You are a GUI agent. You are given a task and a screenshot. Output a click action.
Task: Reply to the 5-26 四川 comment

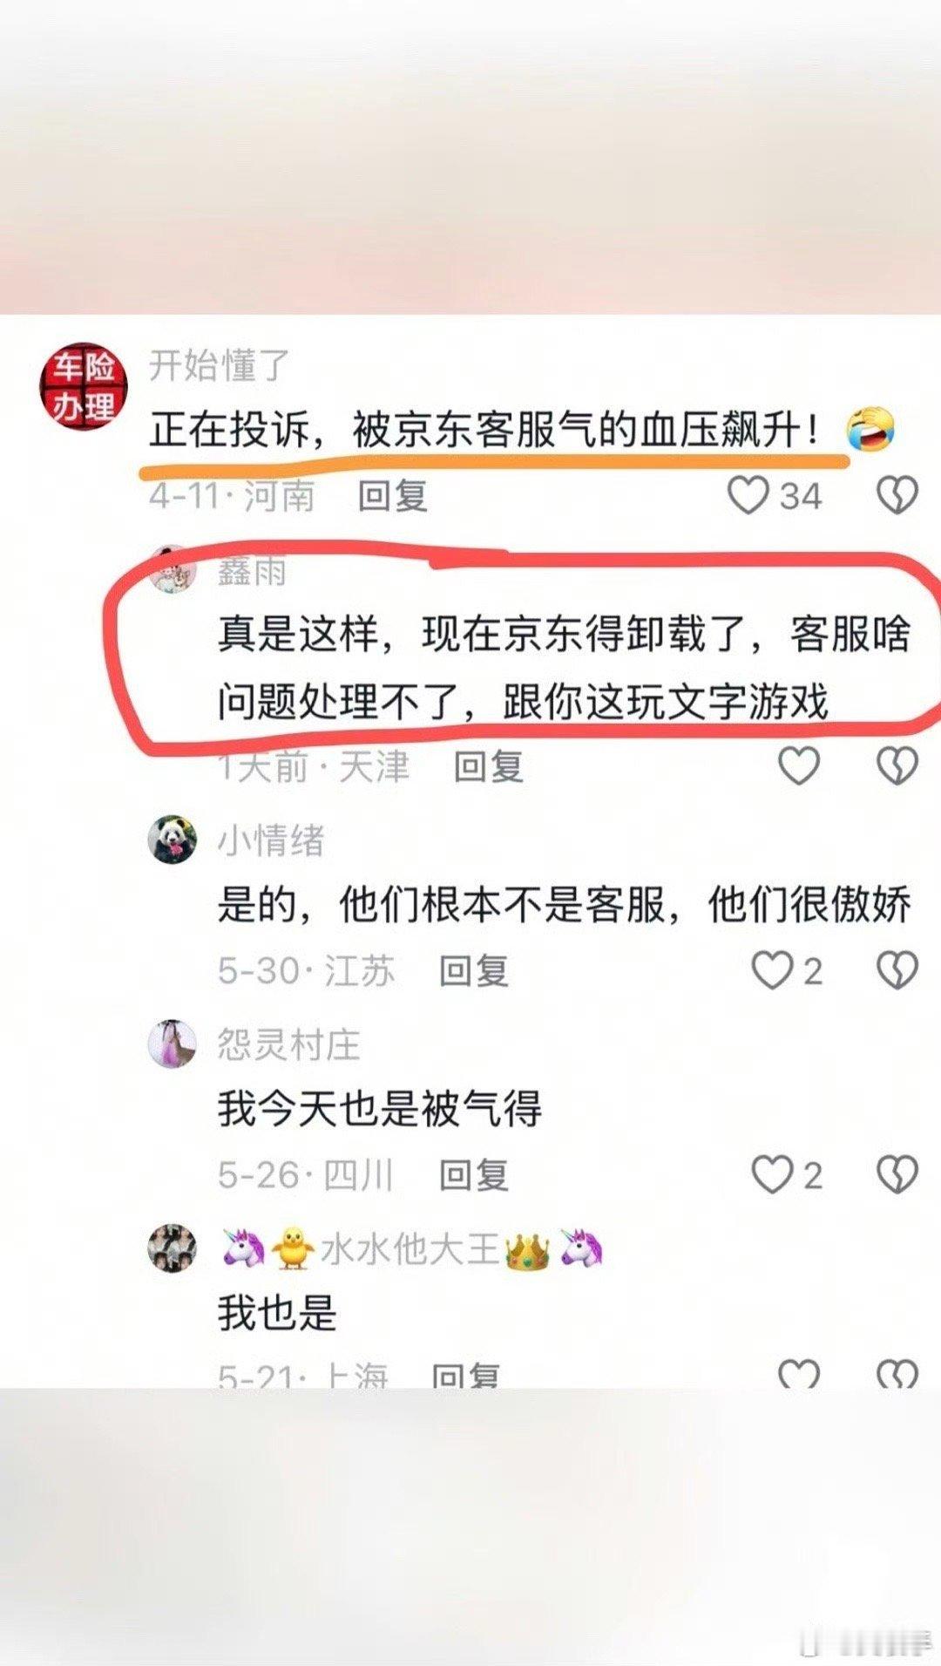click(474, 1175)
